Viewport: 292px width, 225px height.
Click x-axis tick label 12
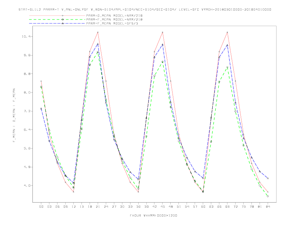[x=74, y=207]
